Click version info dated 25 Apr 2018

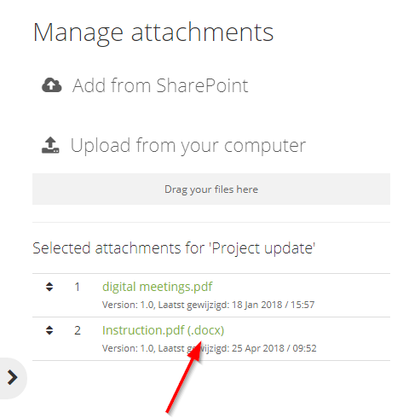210,348
